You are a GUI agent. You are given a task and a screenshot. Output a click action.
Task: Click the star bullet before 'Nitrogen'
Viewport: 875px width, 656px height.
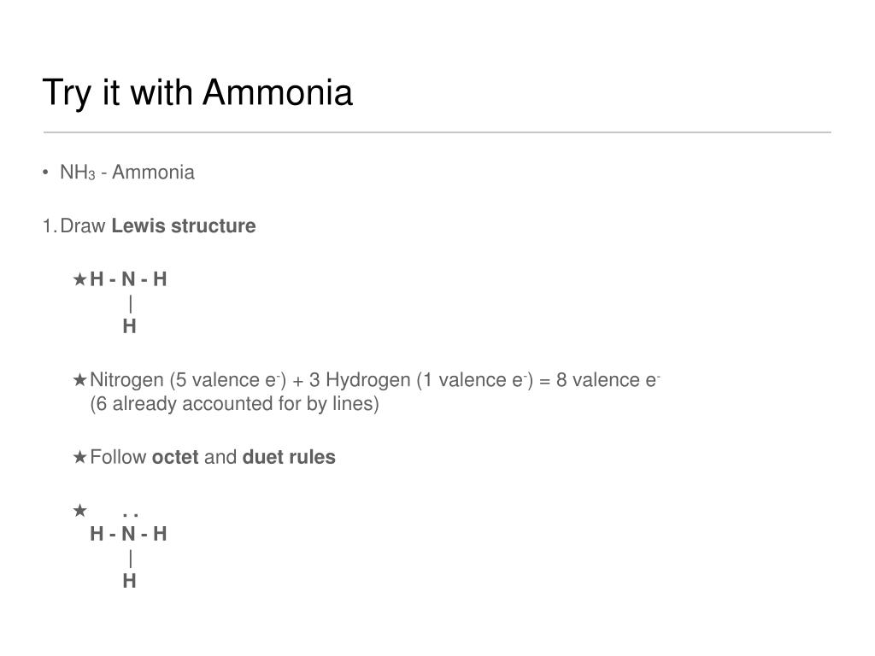coord(79,380)
